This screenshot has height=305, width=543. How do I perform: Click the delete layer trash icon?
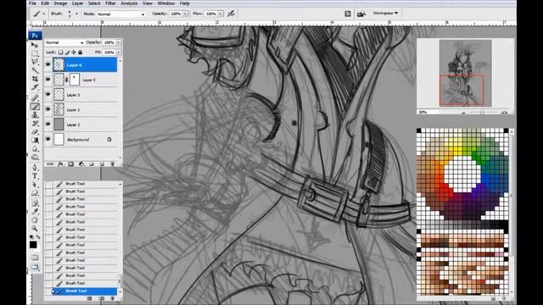coord(112,164)
